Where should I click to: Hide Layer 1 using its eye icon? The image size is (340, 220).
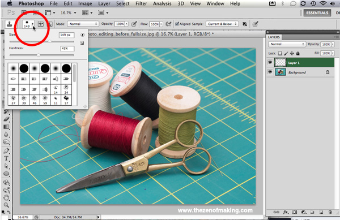(x=270, y=62)
